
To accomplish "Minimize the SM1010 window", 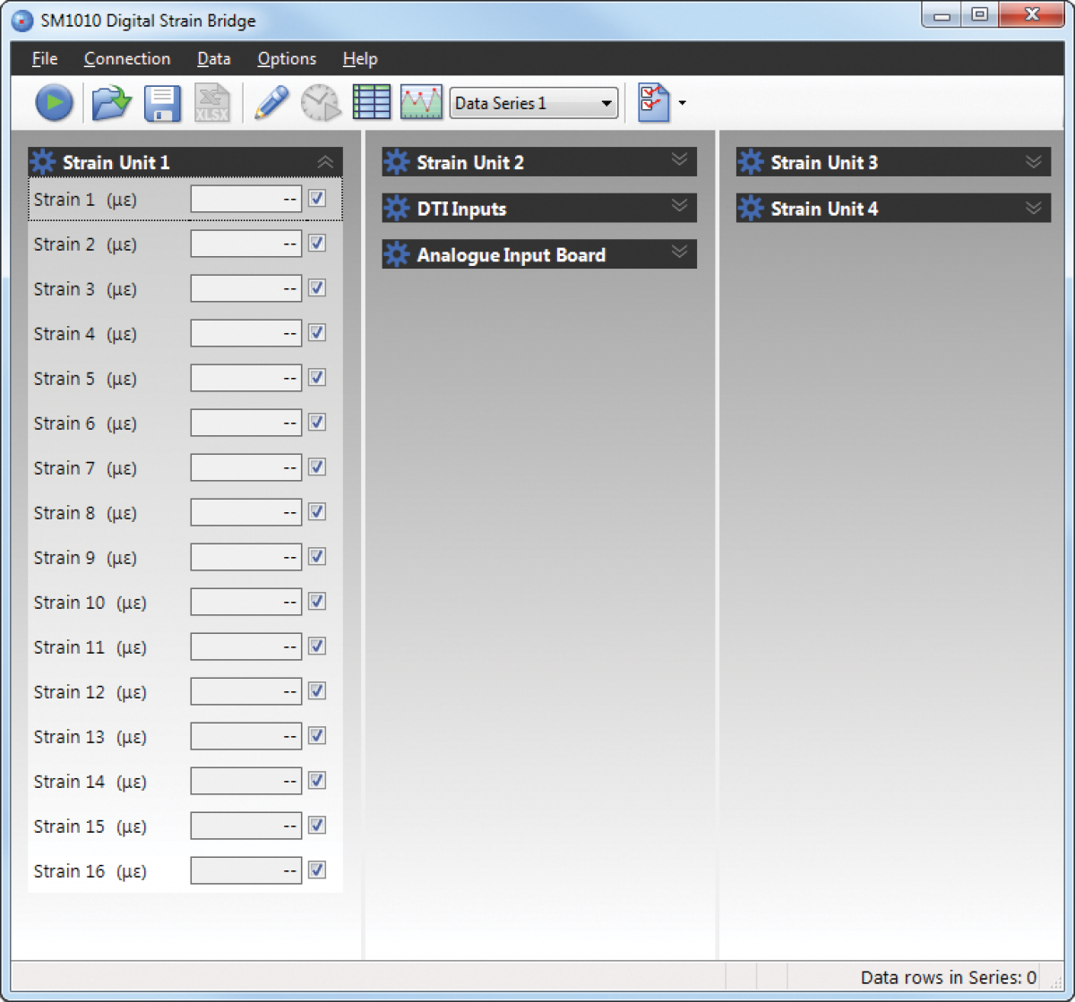I will [942, 15].
